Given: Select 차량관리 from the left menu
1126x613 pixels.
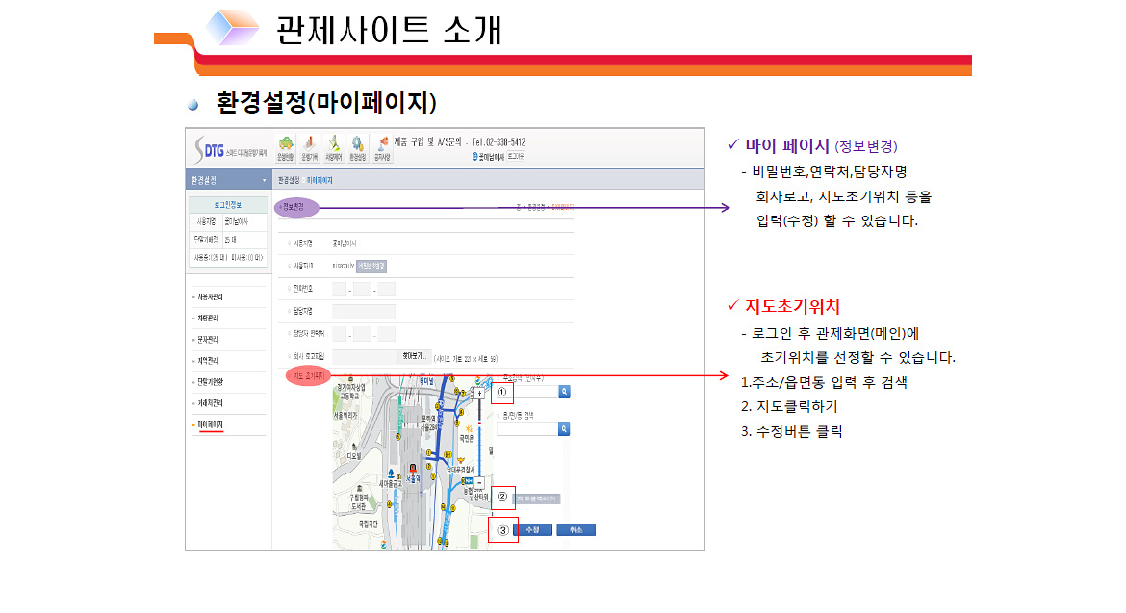Looking at the screenshot, I should coord(210,319).
